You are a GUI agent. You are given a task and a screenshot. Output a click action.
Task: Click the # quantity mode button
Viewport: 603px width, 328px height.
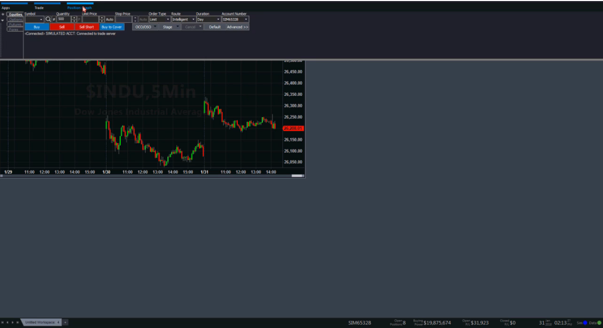54,19
